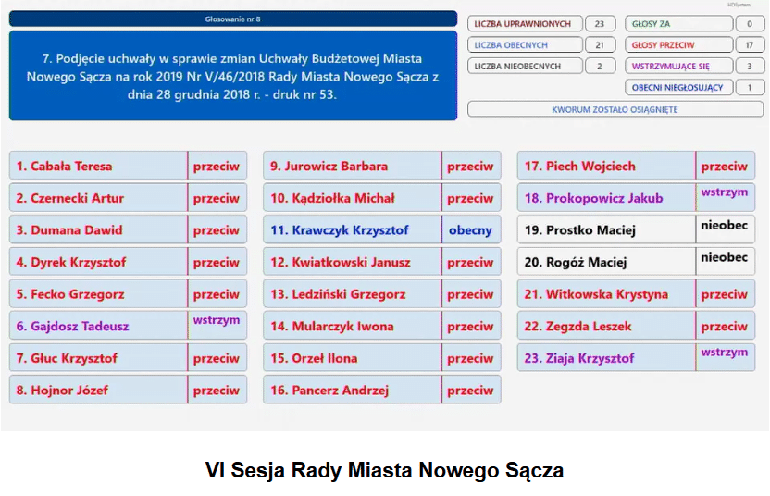The width and height of the screenshot is (770, 496).
Task: Select councillor '21. Witkowska Krystyna'
Action: pos(606,293)
